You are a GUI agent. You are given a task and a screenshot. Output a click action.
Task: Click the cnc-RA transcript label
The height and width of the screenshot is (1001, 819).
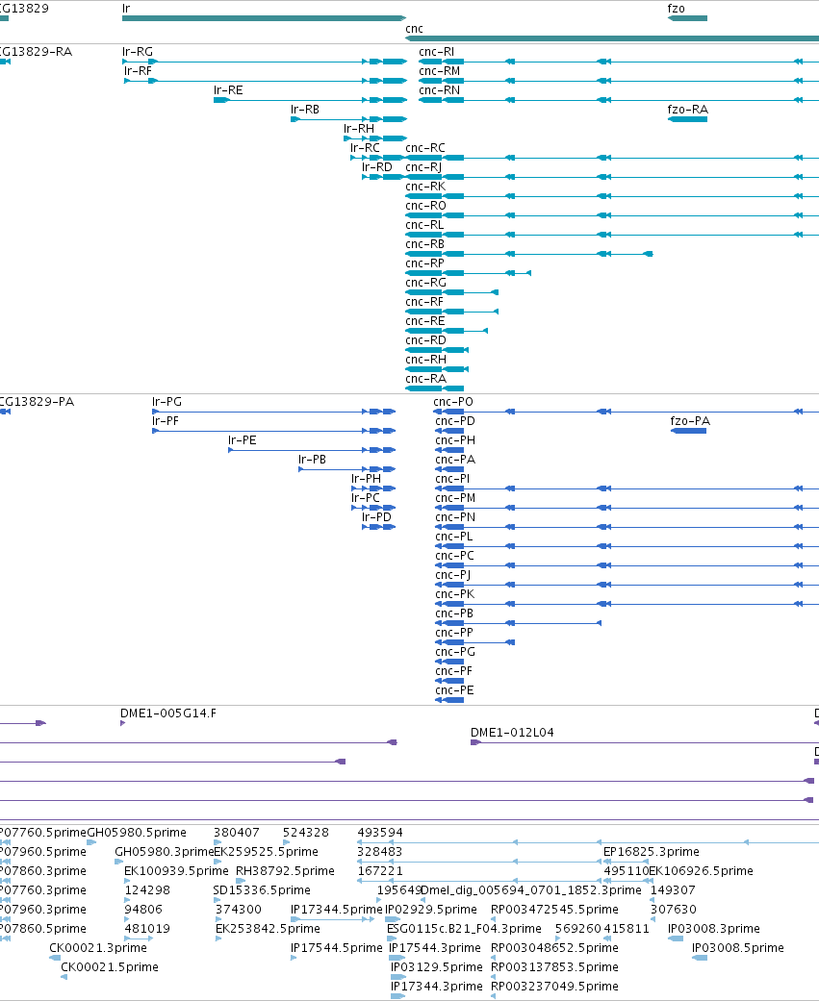(425, 377)
